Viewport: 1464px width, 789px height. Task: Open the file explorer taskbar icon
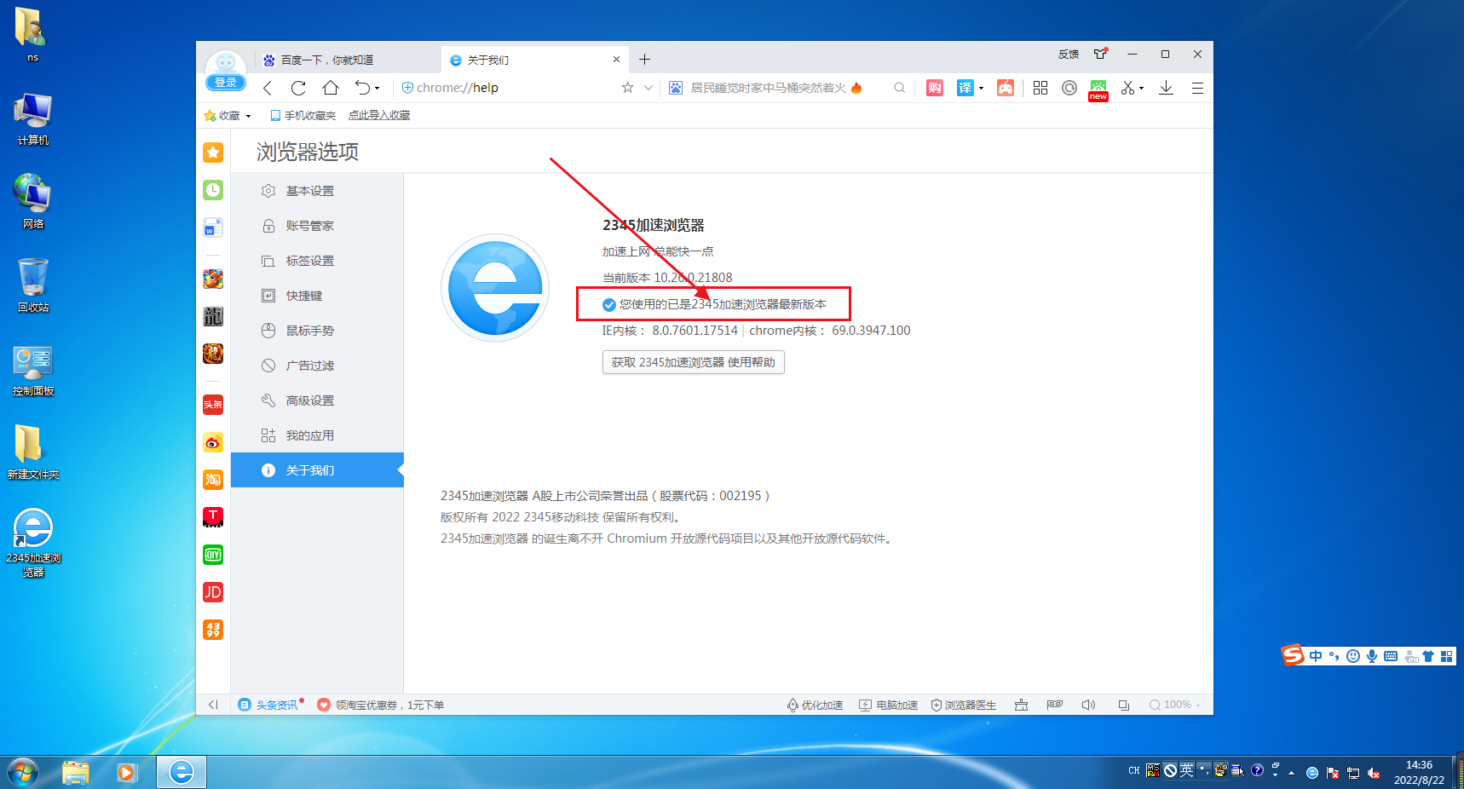pos(76,772)
